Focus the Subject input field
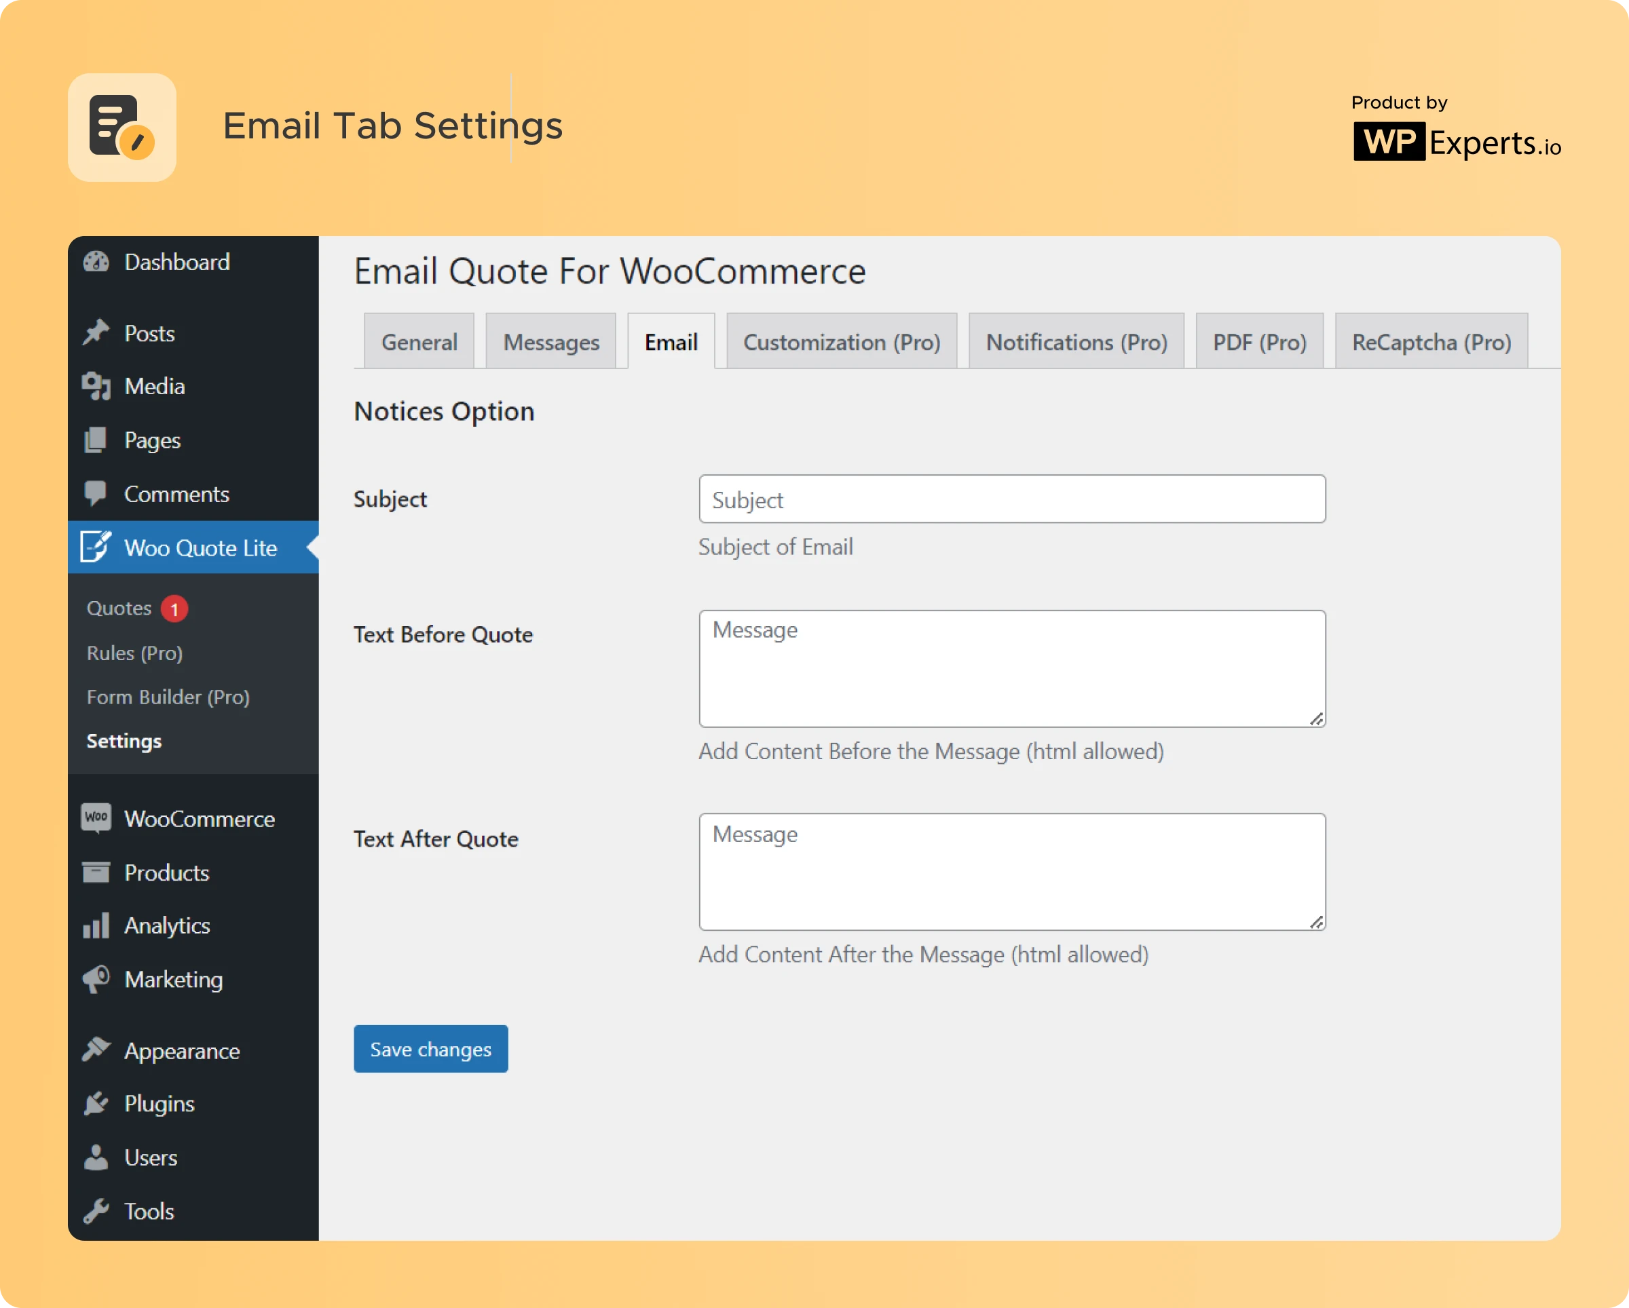Image resolution: width=1629 pixels, height=1308 pixels. (1013, 499)
